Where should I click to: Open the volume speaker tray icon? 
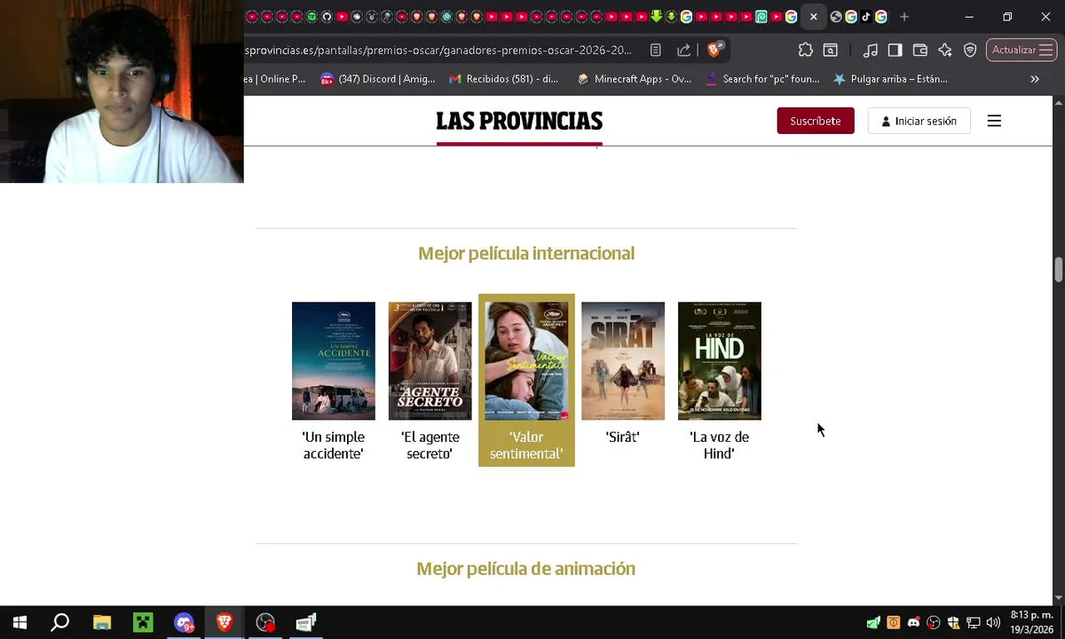(993, 623)
